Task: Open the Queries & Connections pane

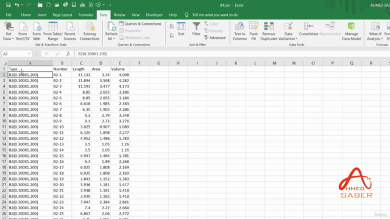Action: [x=140, y=24]
